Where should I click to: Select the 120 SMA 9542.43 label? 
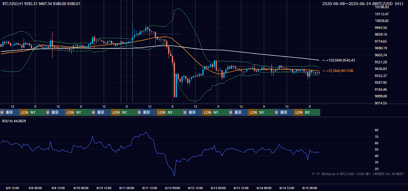tap(339, 60)
